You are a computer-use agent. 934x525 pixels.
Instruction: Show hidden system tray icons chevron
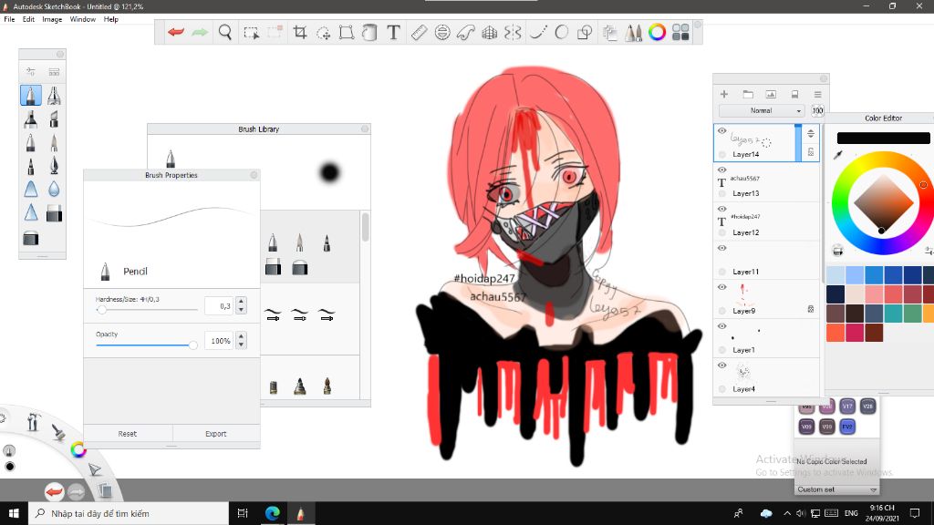787,513
